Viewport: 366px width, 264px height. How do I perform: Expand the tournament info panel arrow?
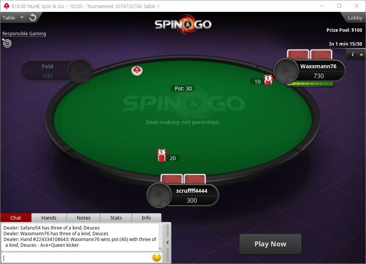point(361,54)
